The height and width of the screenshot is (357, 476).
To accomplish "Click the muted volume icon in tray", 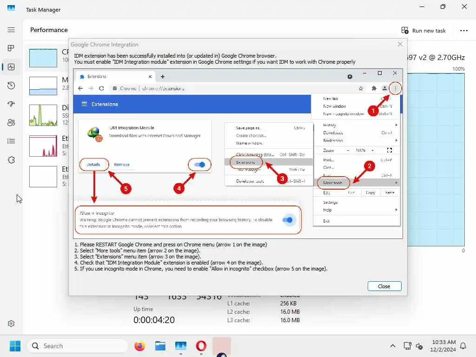I will (419, 346).
